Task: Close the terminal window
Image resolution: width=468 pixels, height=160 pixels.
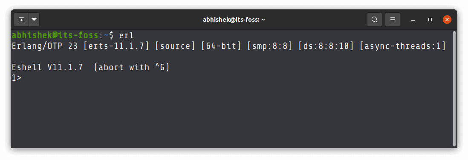Action: tap(447, 20)
